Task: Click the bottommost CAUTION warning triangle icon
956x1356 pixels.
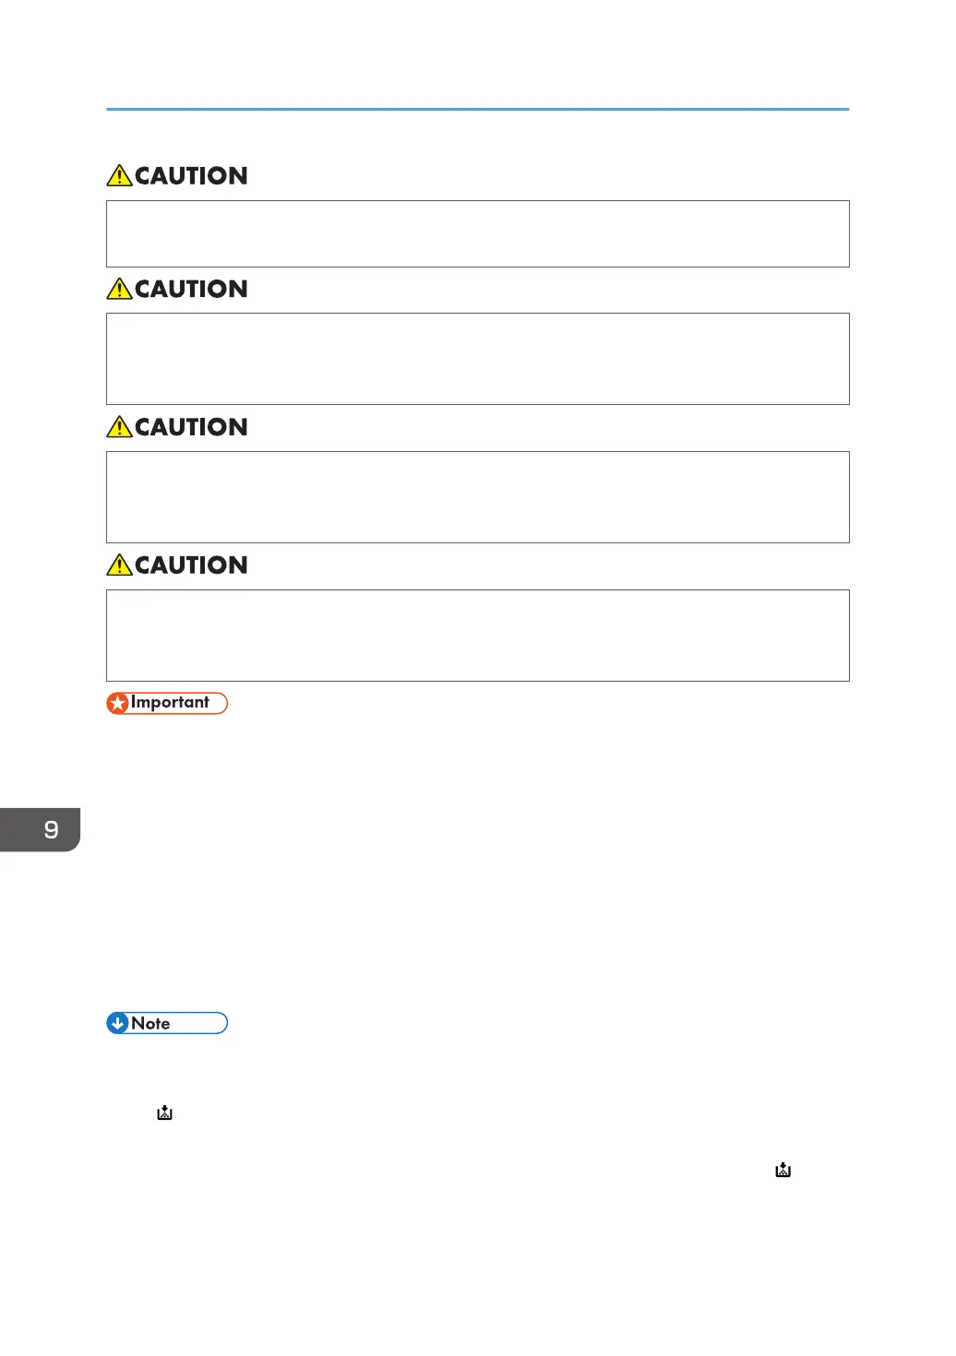Action: 119,565
